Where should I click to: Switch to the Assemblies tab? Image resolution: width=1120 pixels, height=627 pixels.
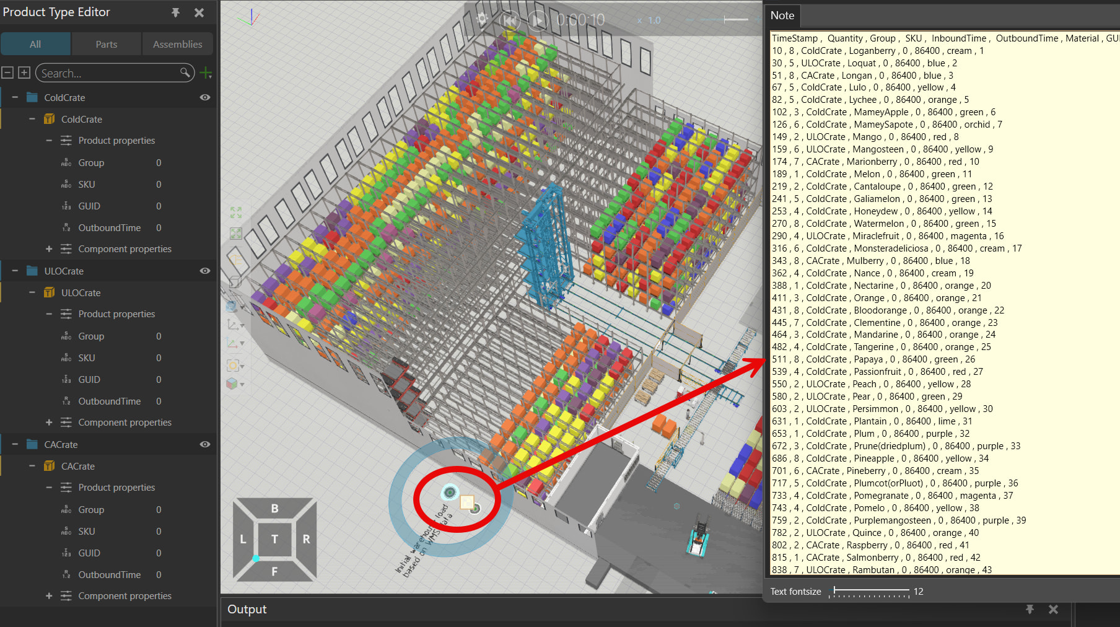tap(177, 45)
